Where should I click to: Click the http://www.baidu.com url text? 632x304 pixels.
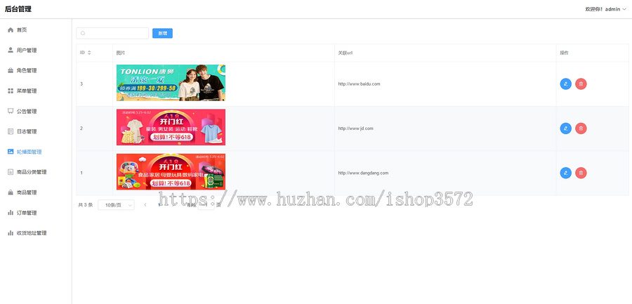[x=359, y=84]
